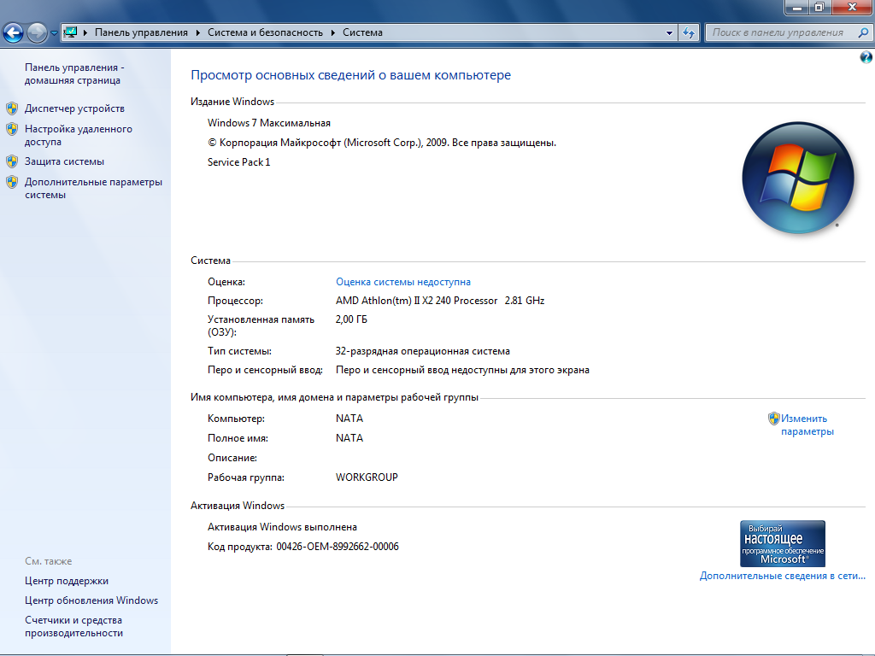
Task: Select Активация Windows выполнена text
Action: pyautogui.click(x=282, y=526)
